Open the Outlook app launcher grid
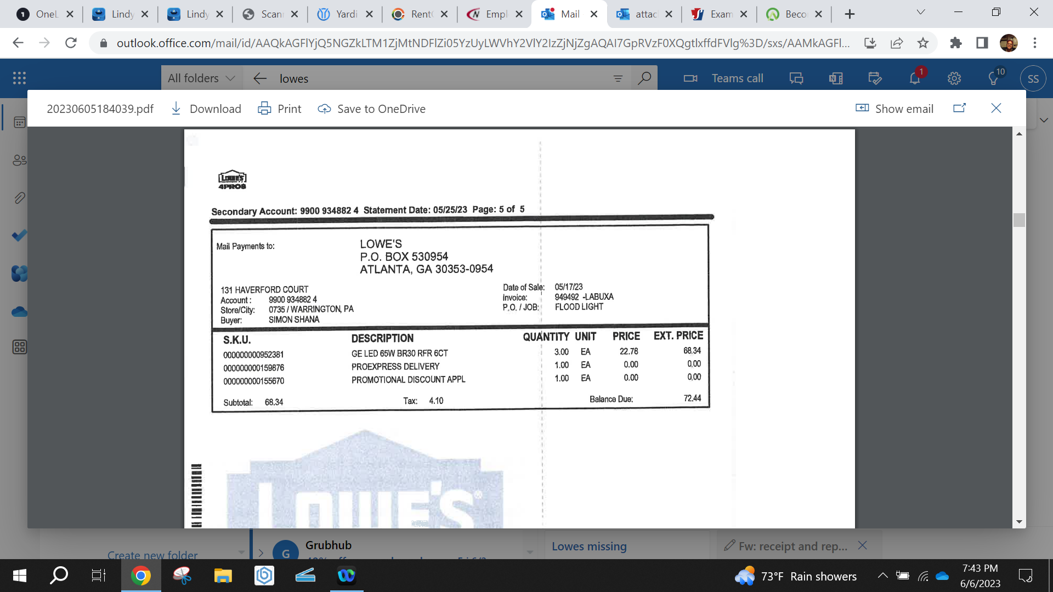 point(19,78)
